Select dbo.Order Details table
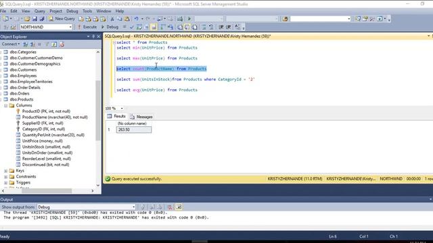The image size is (433, 243). click(25, 88)
